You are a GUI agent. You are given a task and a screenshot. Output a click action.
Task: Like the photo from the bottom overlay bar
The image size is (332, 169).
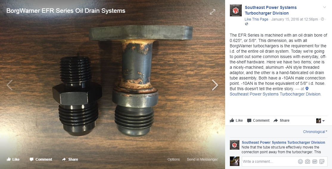coord(13,159)
